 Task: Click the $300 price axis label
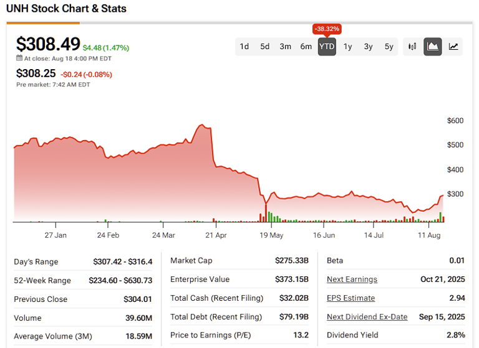(x=455, y=194)
